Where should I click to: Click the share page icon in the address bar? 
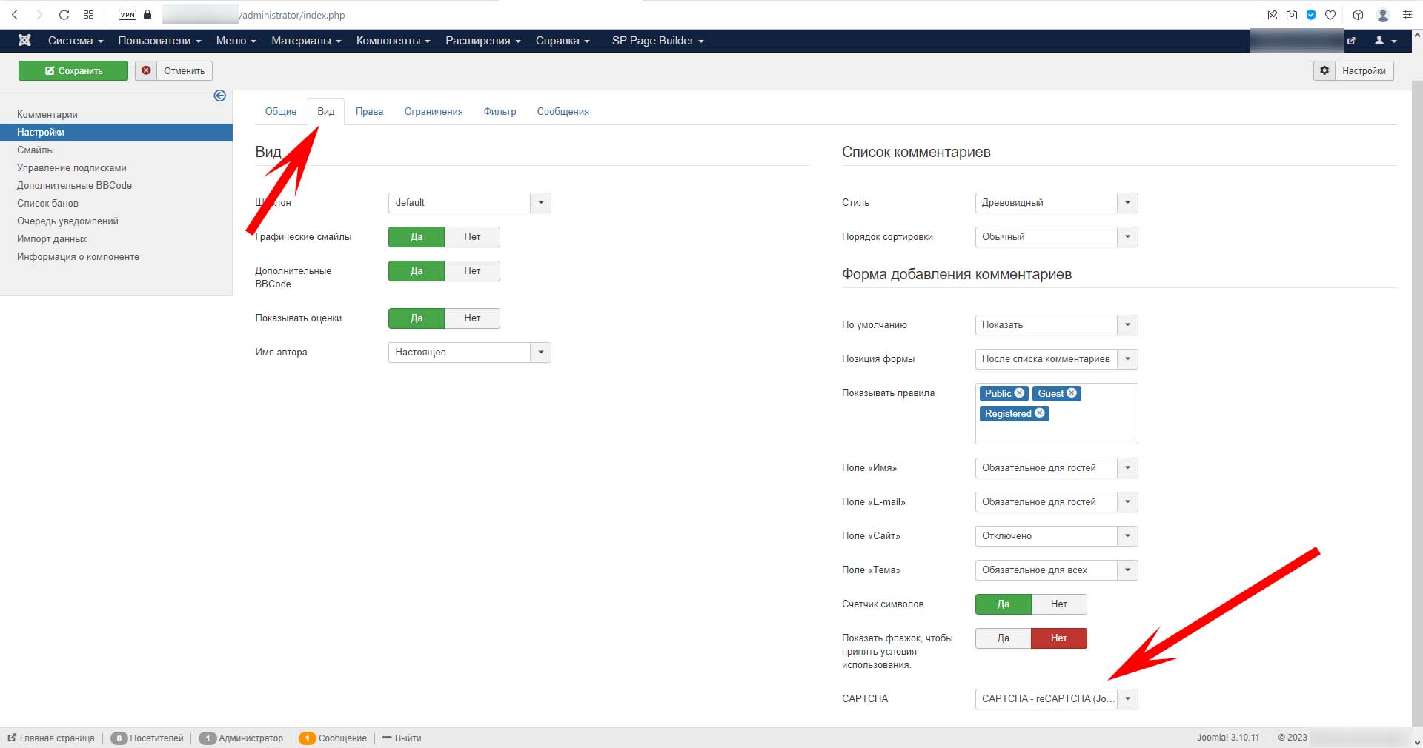tap(1273, 15)
